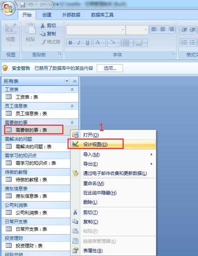
Task: Select the 日常开支表：表 table item
Action: click(x=36, y=229)
